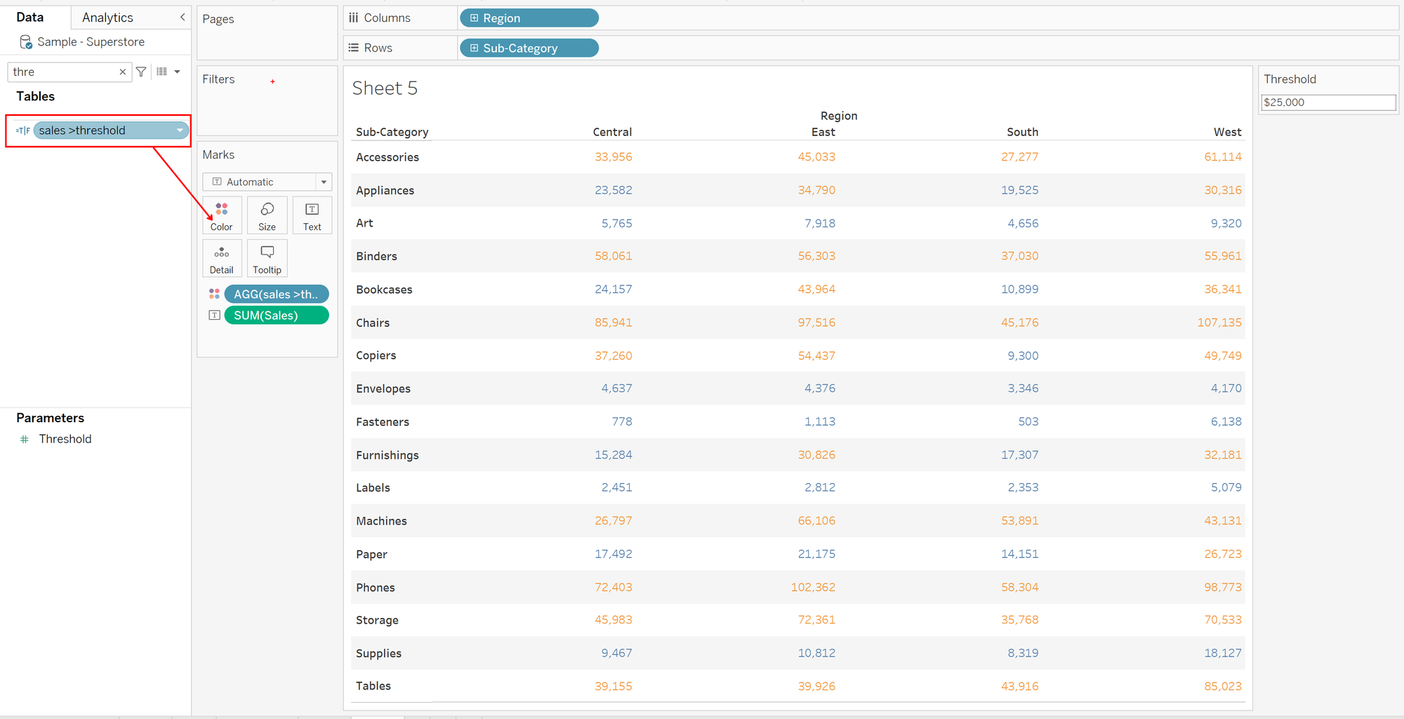Switch to the Data tab

click(x=30, y=18)
